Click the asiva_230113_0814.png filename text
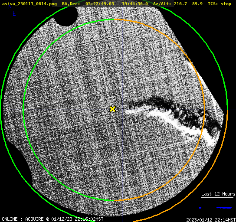 coord(29,4)
